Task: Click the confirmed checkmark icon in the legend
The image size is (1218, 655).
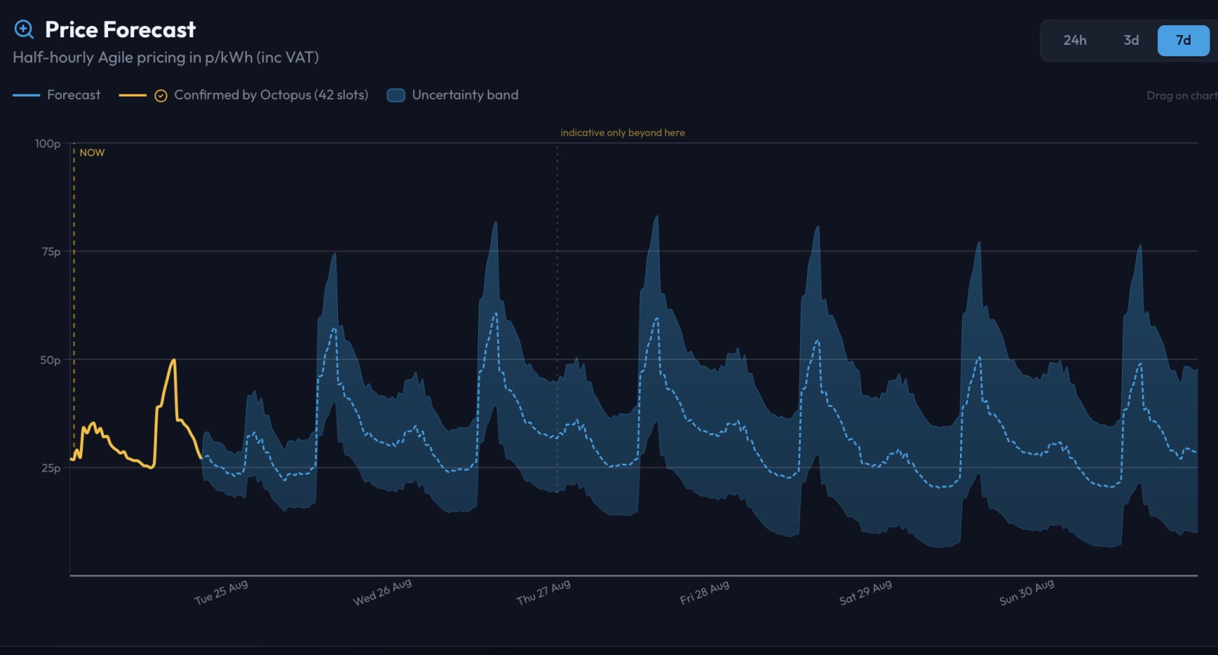Action: tap(161, 96)
